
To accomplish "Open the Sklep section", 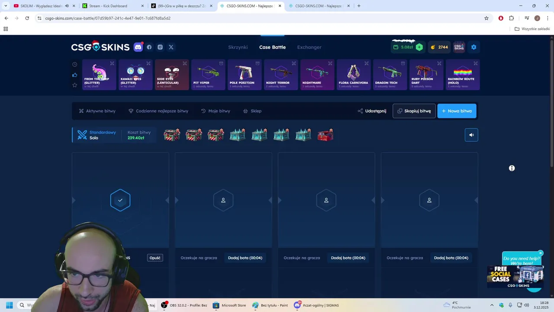I will tap(252, 111).
